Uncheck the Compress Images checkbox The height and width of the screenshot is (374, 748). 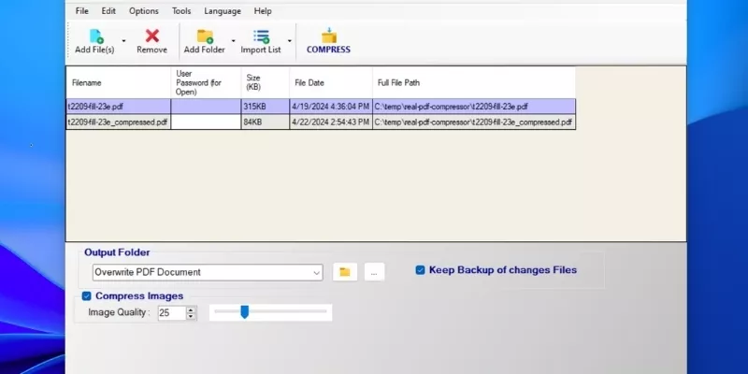[86, 296]
